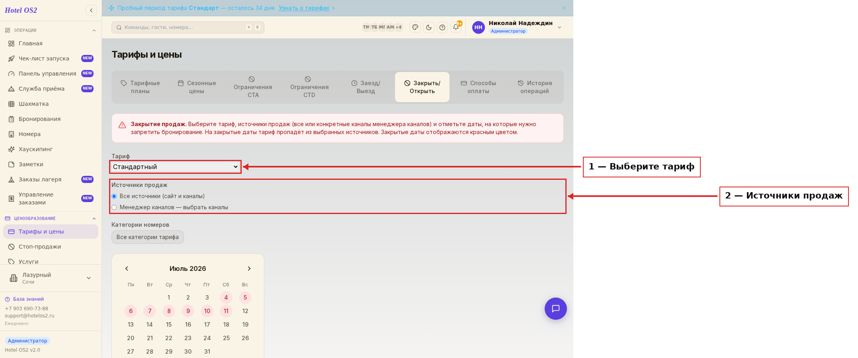This screenshot has height=358, width=858.
Task: Collapse the sidebar with chevron button
Action: 91,10
